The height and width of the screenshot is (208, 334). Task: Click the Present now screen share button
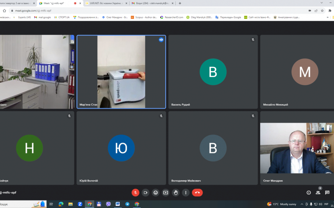166,193
